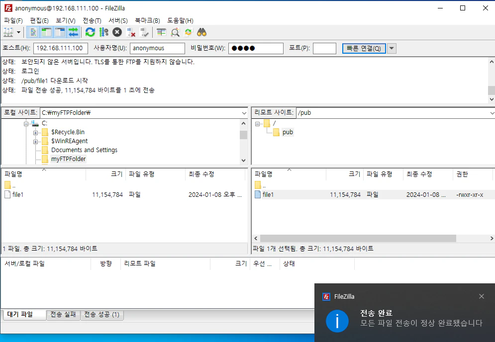This screenshot has height=342, width=495.
Task: Open the 보기(V) menu
Action: pos(65,20)
